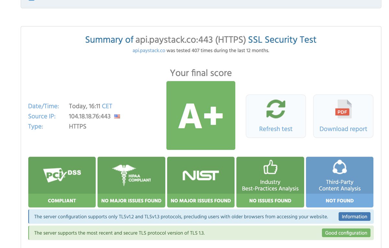This screenshot has height=248, width=389.
Task: Click the Download report label
Action: (x=343, y=129)
